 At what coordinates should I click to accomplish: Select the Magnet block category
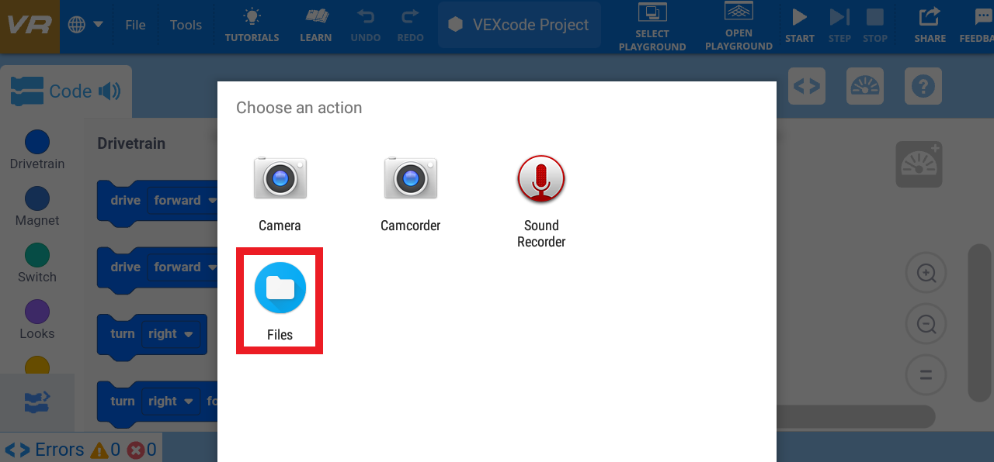(x=36, y=198)
